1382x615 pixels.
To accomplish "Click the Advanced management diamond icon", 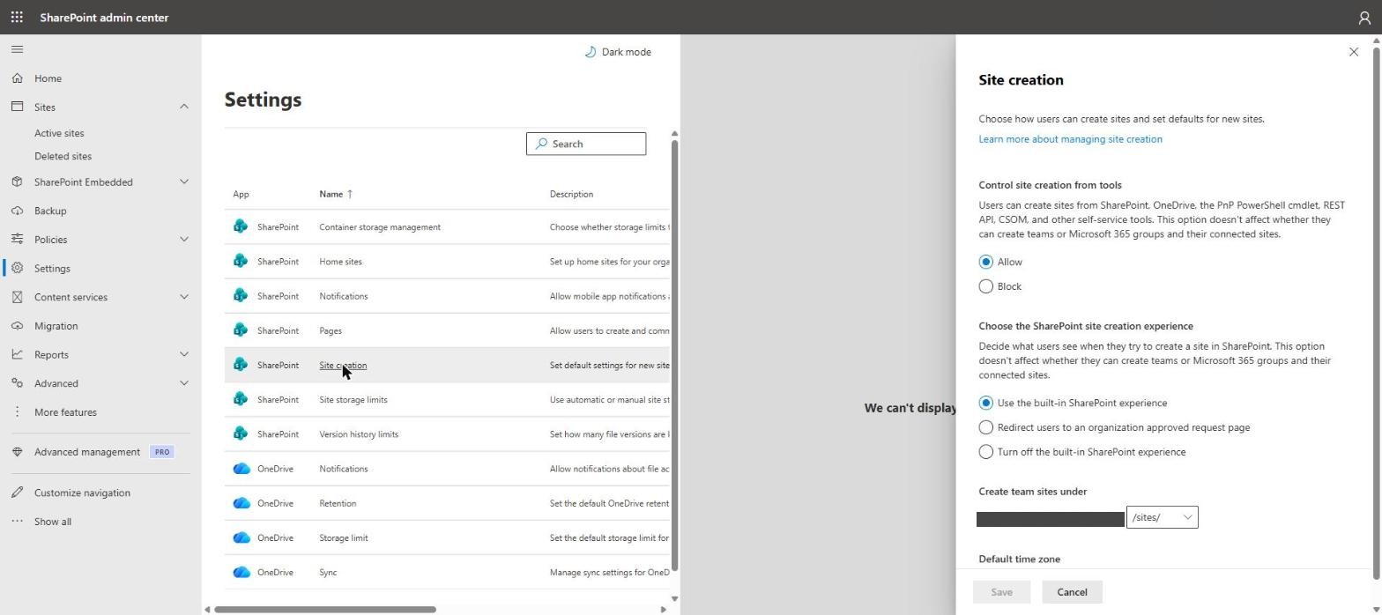I will point(17,452).
